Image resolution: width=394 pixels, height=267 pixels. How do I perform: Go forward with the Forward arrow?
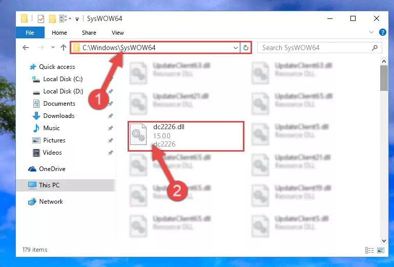[x=40, y=47]
